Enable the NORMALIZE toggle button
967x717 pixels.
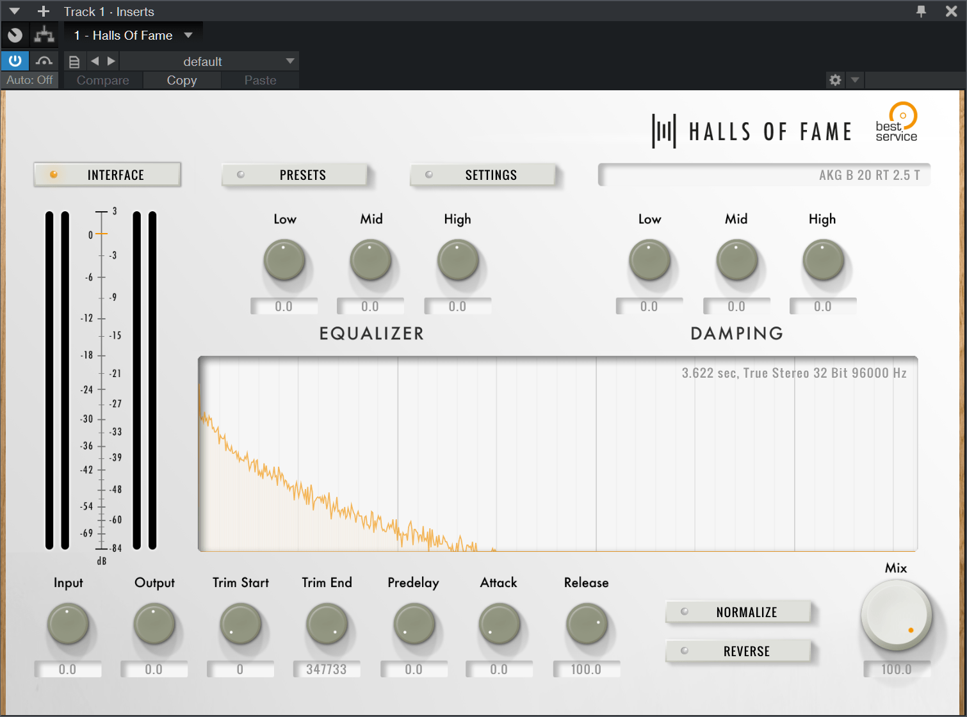point(738,612)
